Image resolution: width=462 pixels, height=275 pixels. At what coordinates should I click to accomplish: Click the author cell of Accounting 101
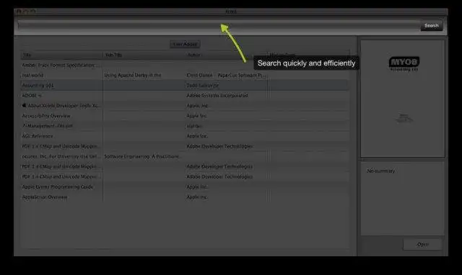(202, 86)
